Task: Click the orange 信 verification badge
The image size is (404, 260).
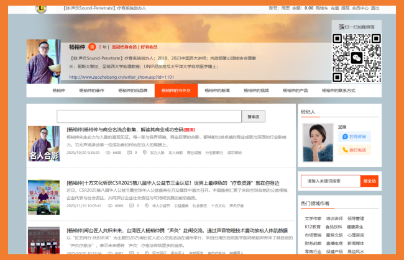Action: coord(92,47)
